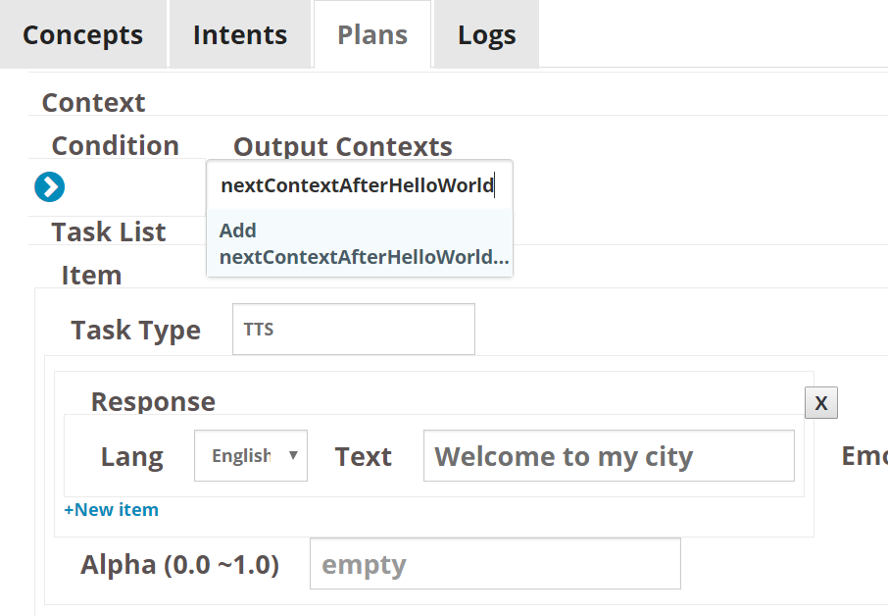Open the Intents tab
This screenshot has width=888, height=616.
[x=240, y=34]
